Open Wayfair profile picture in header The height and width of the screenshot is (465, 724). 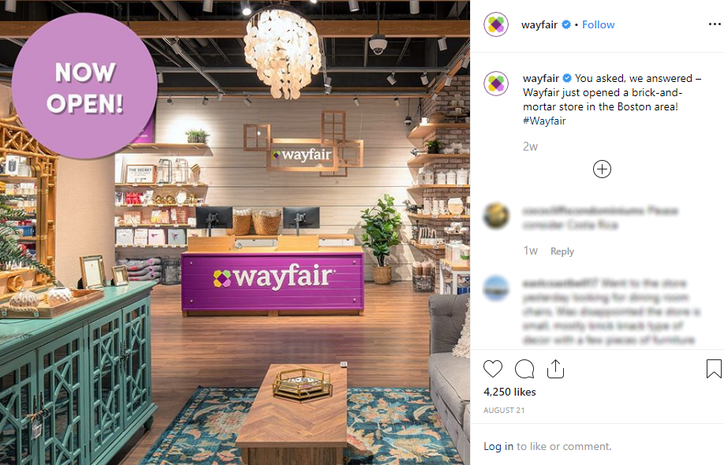click(496, 24)
